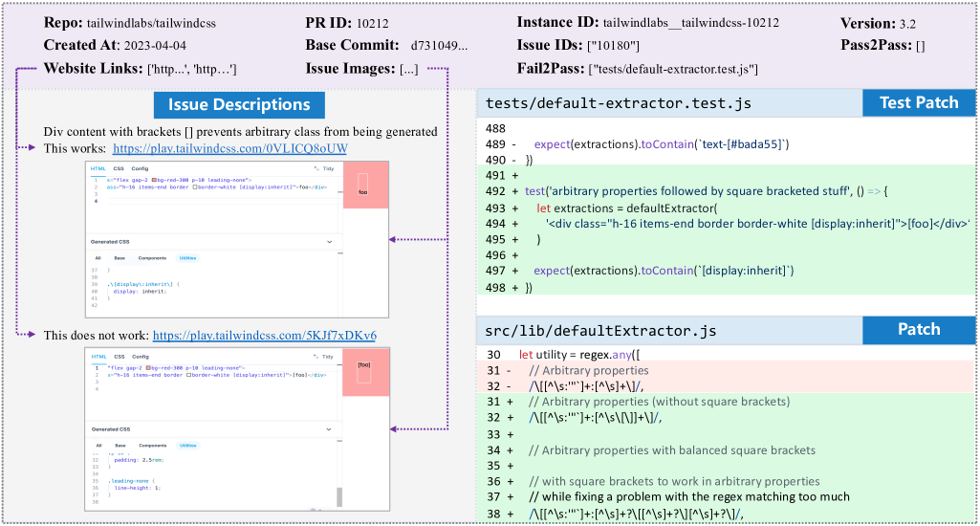Filter upper Generated CSS by Utilities

coord(188,258)
